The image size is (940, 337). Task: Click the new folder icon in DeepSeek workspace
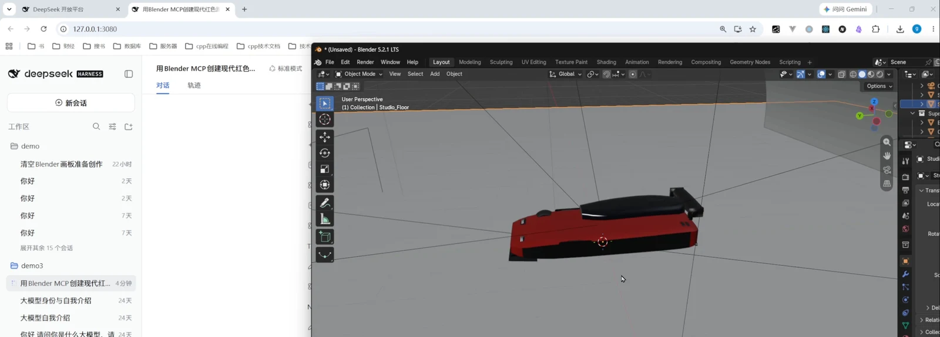pyautogui.click(x=129, y=127)
